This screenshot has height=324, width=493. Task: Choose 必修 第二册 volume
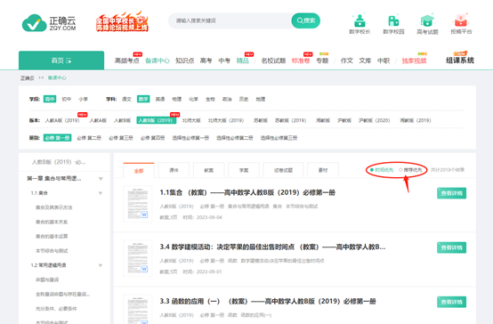click(89, 138)
